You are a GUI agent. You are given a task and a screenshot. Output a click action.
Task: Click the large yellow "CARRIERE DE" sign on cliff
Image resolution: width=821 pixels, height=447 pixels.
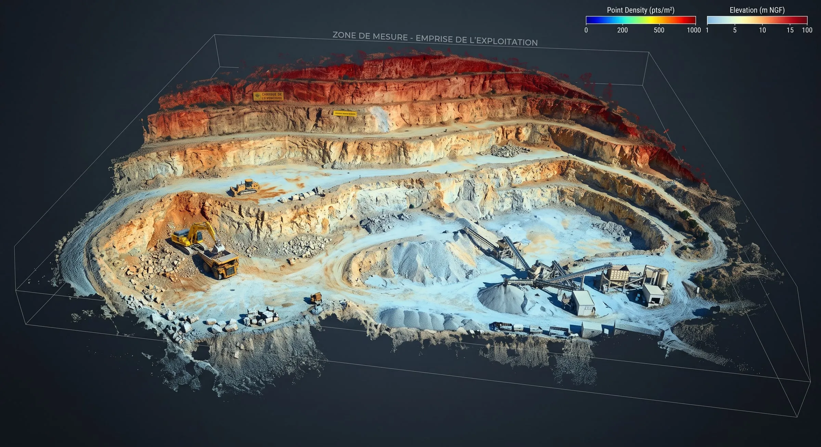(x=268, y=96)
